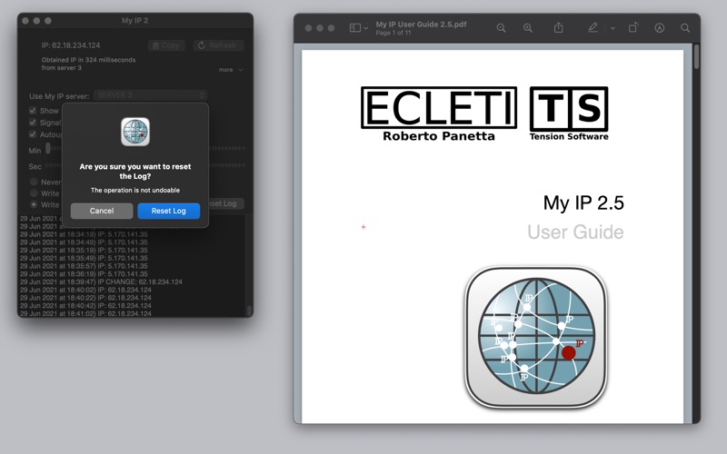Viewport: 727px width, 454px height.
Task: Zoom in on the PDF viewer
Action: tap(528, 28)
